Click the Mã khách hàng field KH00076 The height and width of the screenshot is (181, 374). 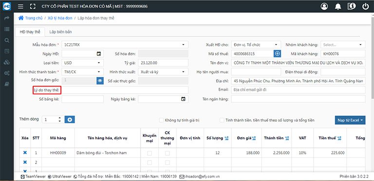click(343, 54)
